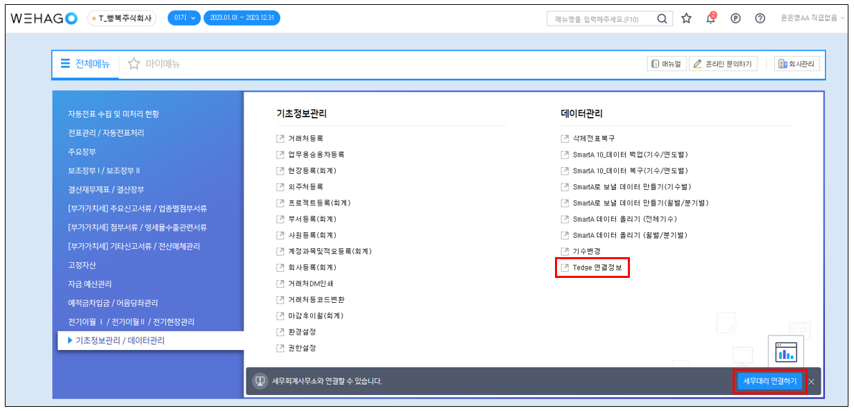The image size is (854, 411).
Task: Expand the 01기 fiscal period dropdown
Action: pos(183,19)
